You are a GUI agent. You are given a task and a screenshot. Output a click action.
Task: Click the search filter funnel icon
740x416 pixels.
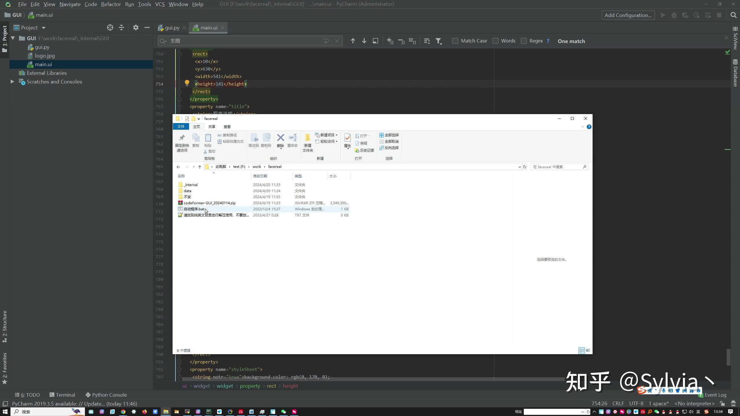click(x=439, y=41)
